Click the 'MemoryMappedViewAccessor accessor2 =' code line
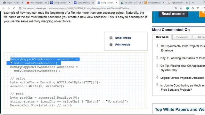The width and height of the screenshot is (205, 115). 44,67
